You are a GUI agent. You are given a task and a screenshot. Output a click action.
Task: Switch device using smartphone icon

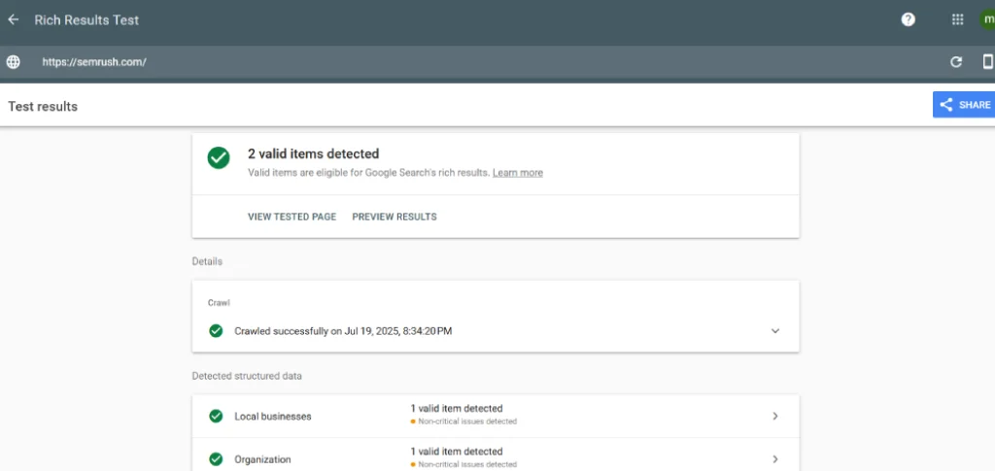pyautogui.click(x=988, y=61)
